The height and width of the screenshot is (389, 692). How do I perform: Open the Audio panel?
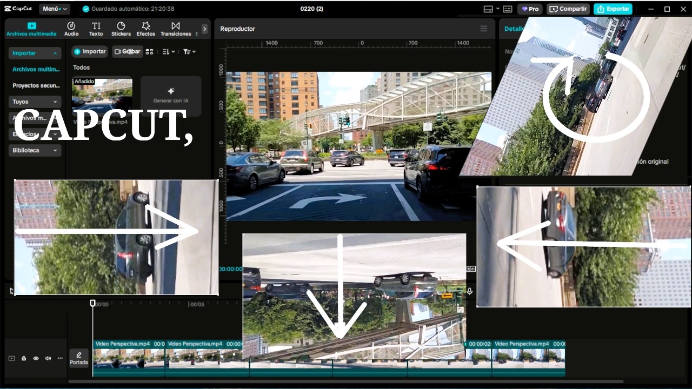pos(71,29)
